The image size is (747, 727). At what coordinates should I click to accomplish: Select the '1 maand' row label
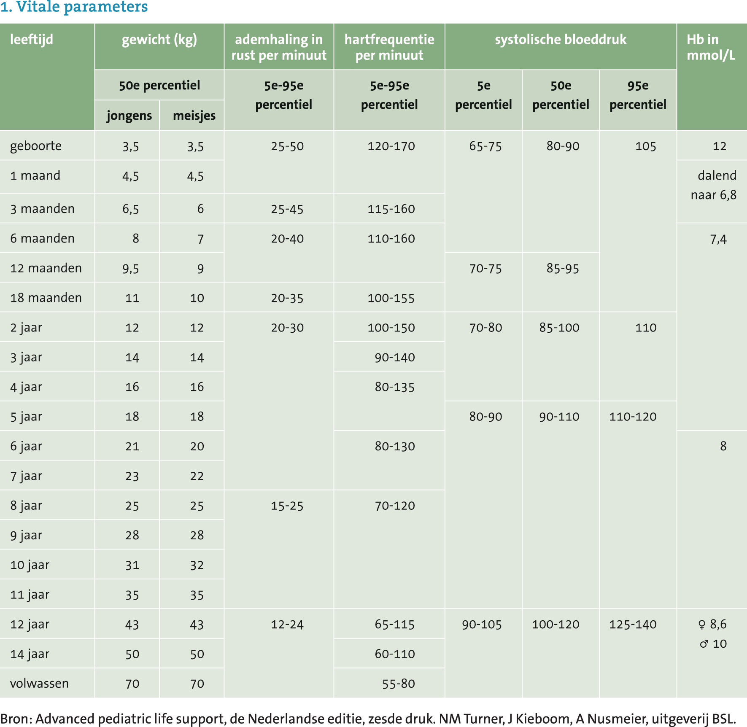pyautogui.click(x=35, y=175)
